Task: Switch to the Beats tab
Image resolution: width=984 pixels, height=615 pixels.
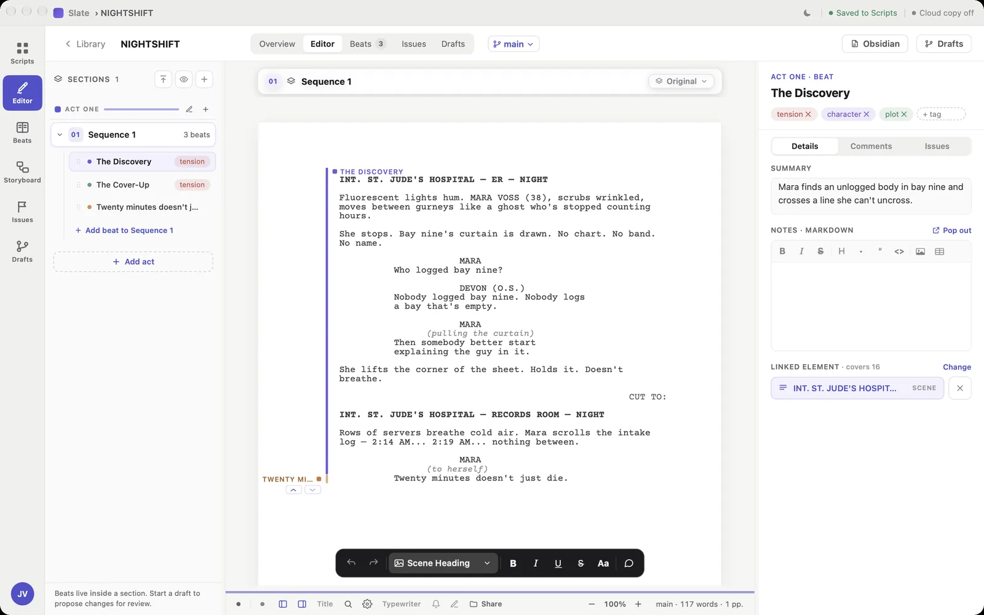Action: click(367, 44)
